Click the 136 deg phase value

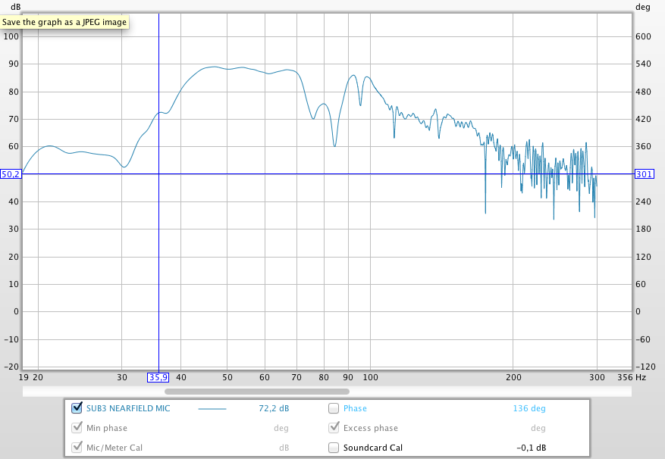pyautogui.click(x=529, y=408)
